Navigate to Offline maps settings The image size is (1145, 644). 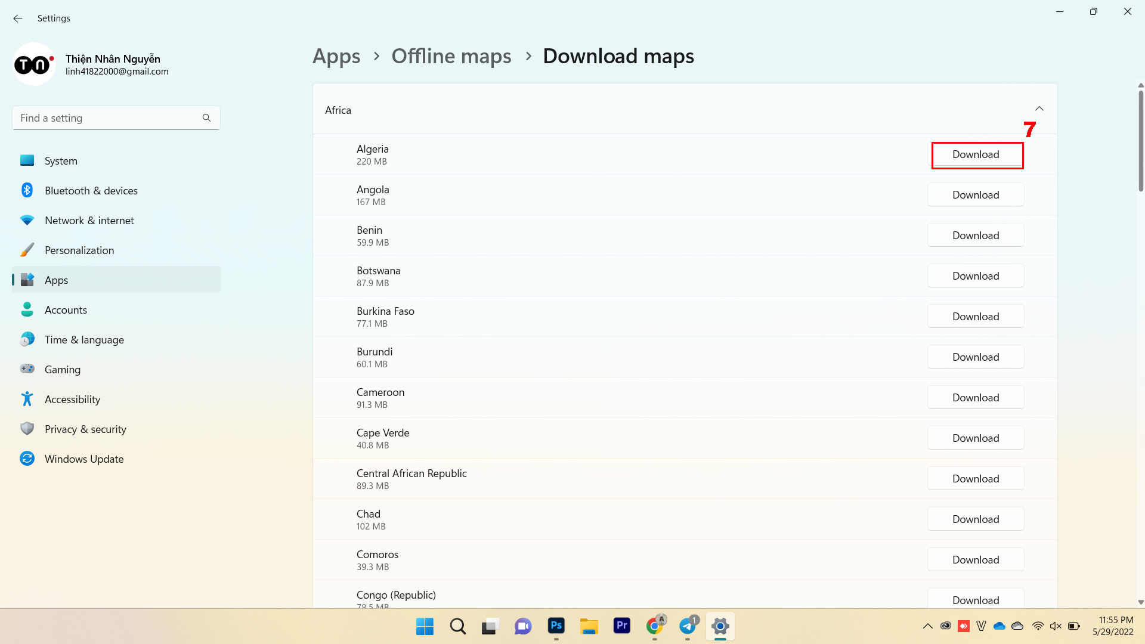451,55
